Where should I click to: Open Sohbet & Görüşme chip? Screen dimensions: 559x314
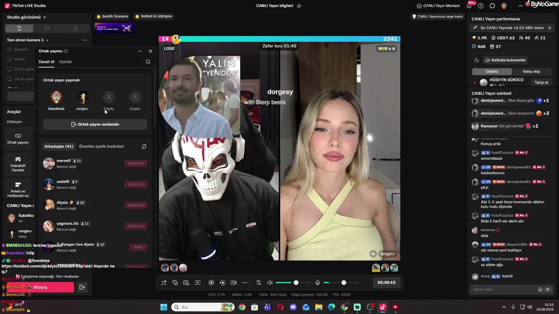[154, 17]
